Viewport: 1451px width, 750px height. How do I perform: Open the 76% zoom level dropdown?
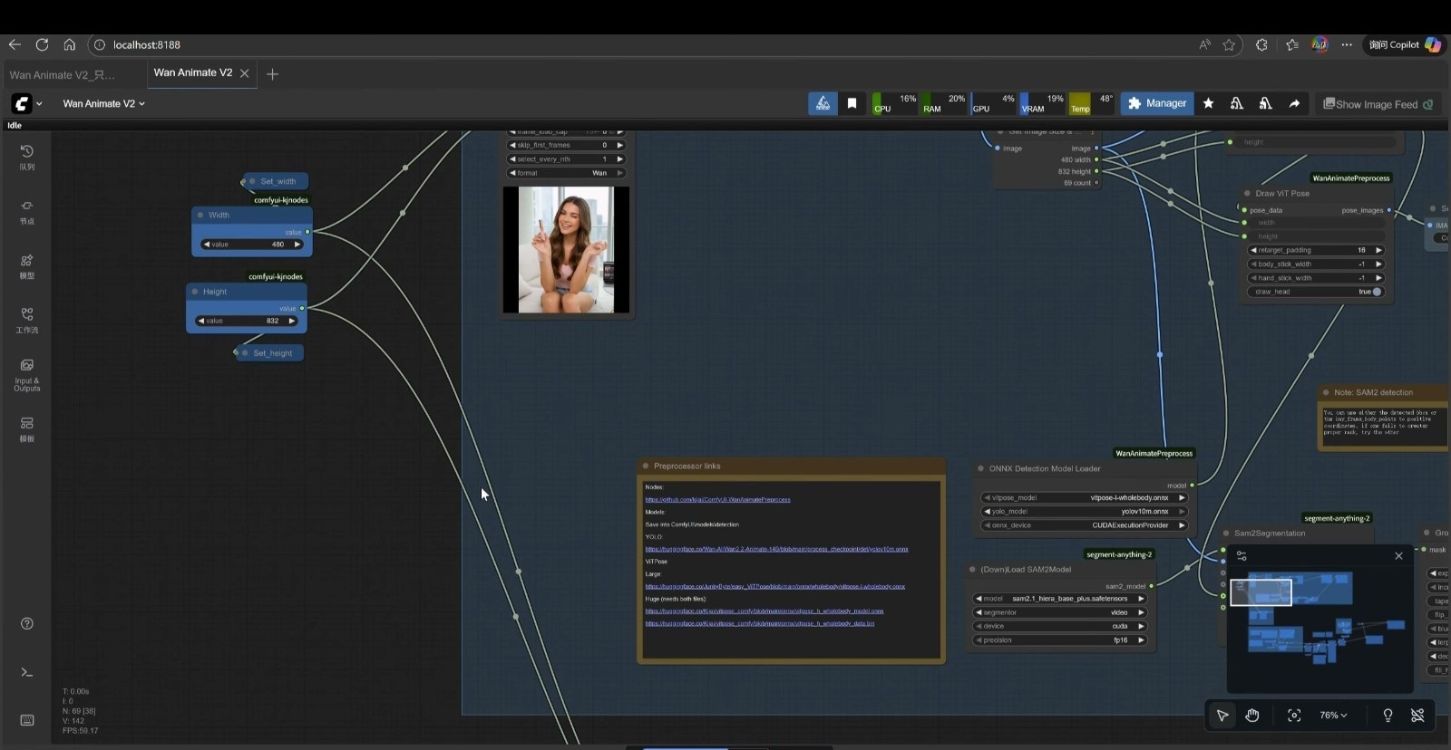click(x=1333, y=716)
